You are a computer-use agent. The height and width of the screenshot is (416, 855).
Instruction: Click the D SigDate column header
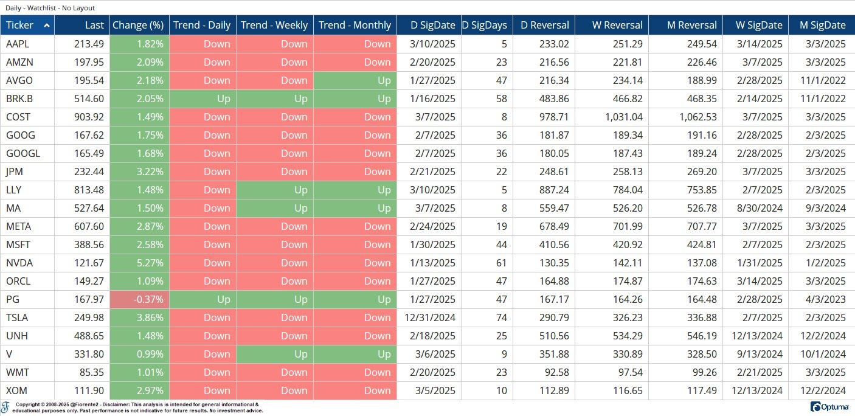pos(429,25)
